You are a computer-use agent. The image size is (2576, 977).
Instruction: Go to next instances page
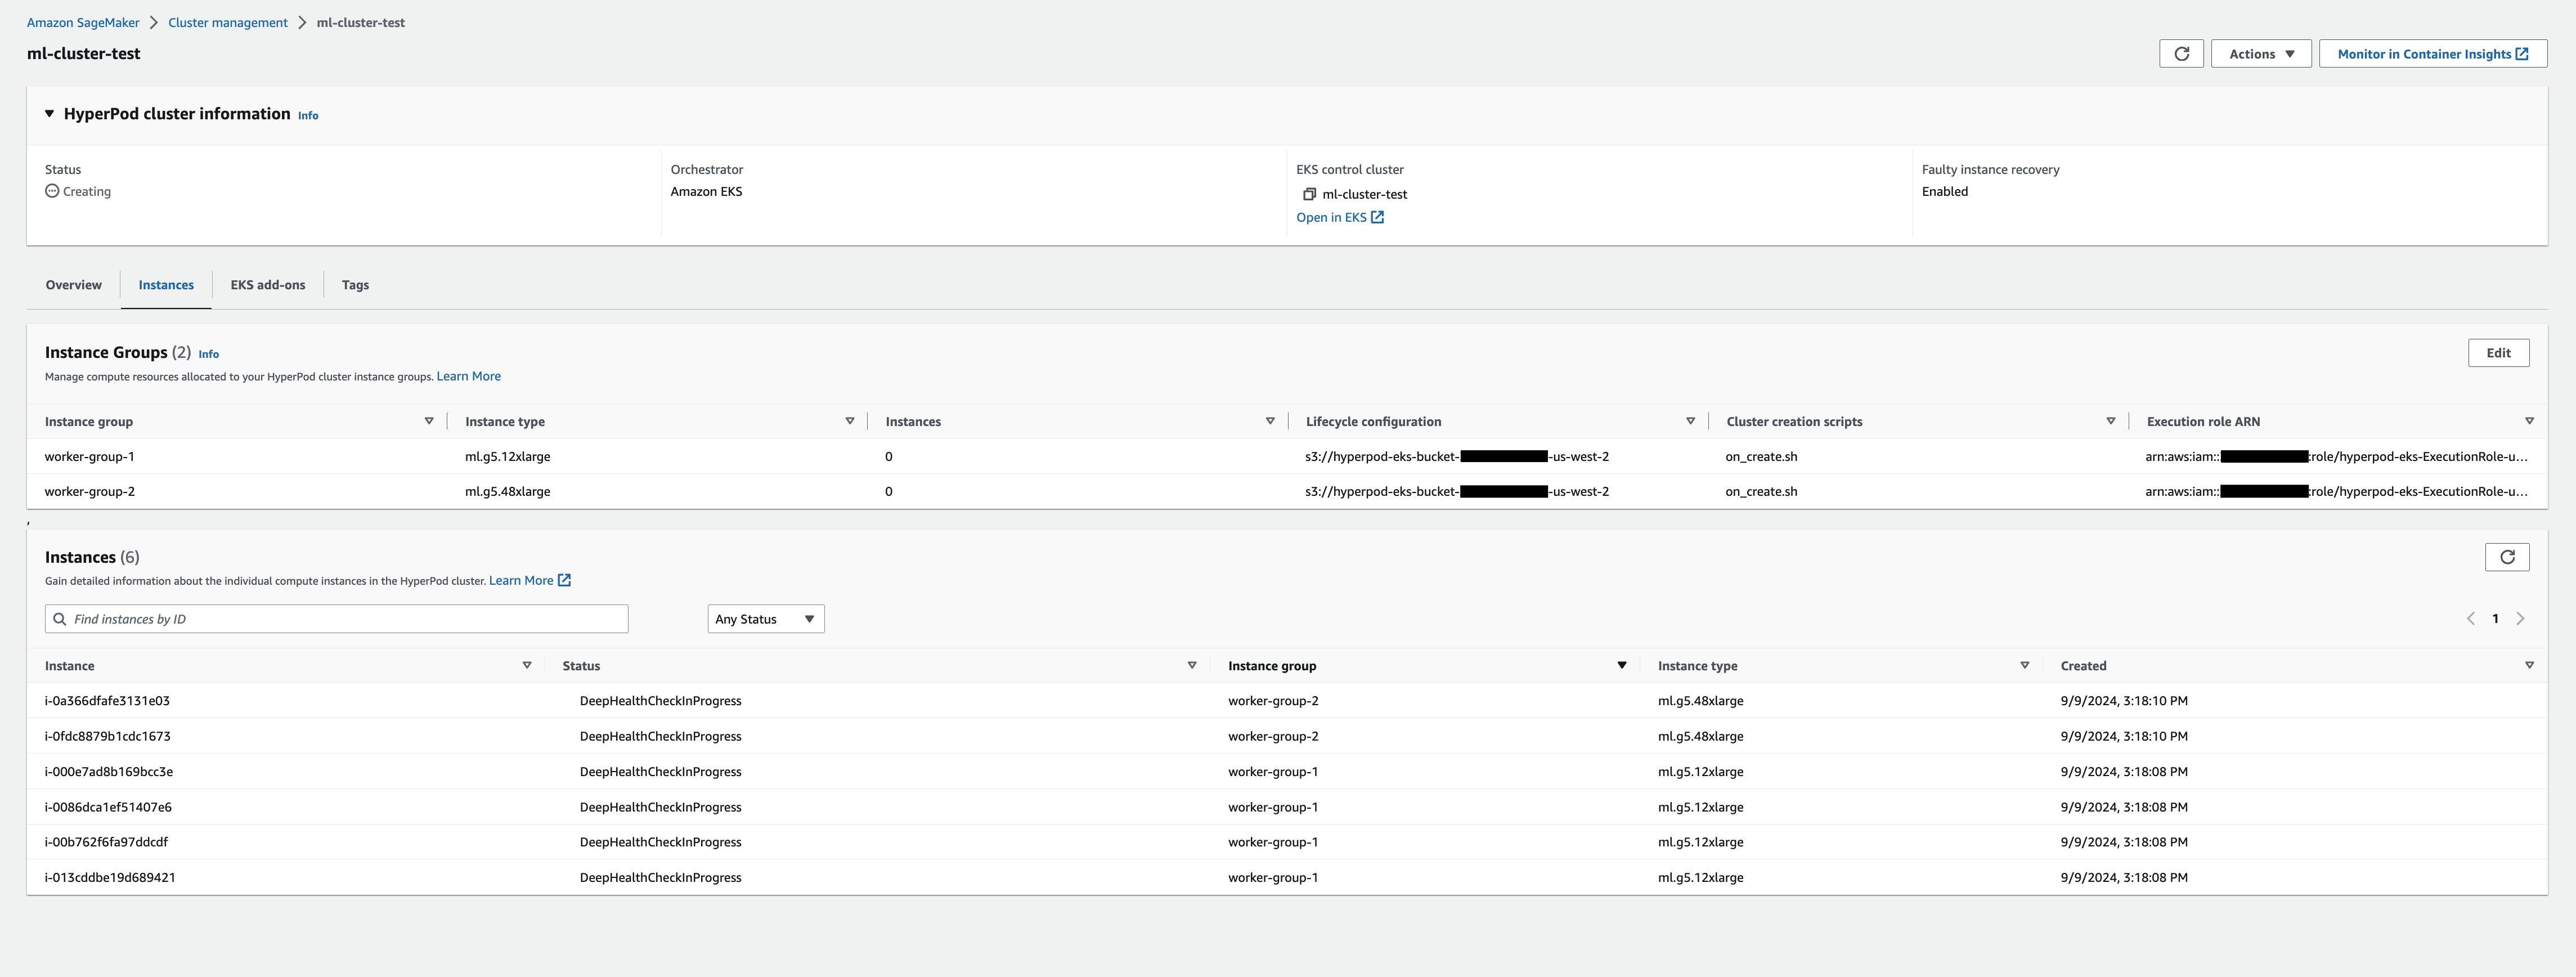(x=2520, y=619)
